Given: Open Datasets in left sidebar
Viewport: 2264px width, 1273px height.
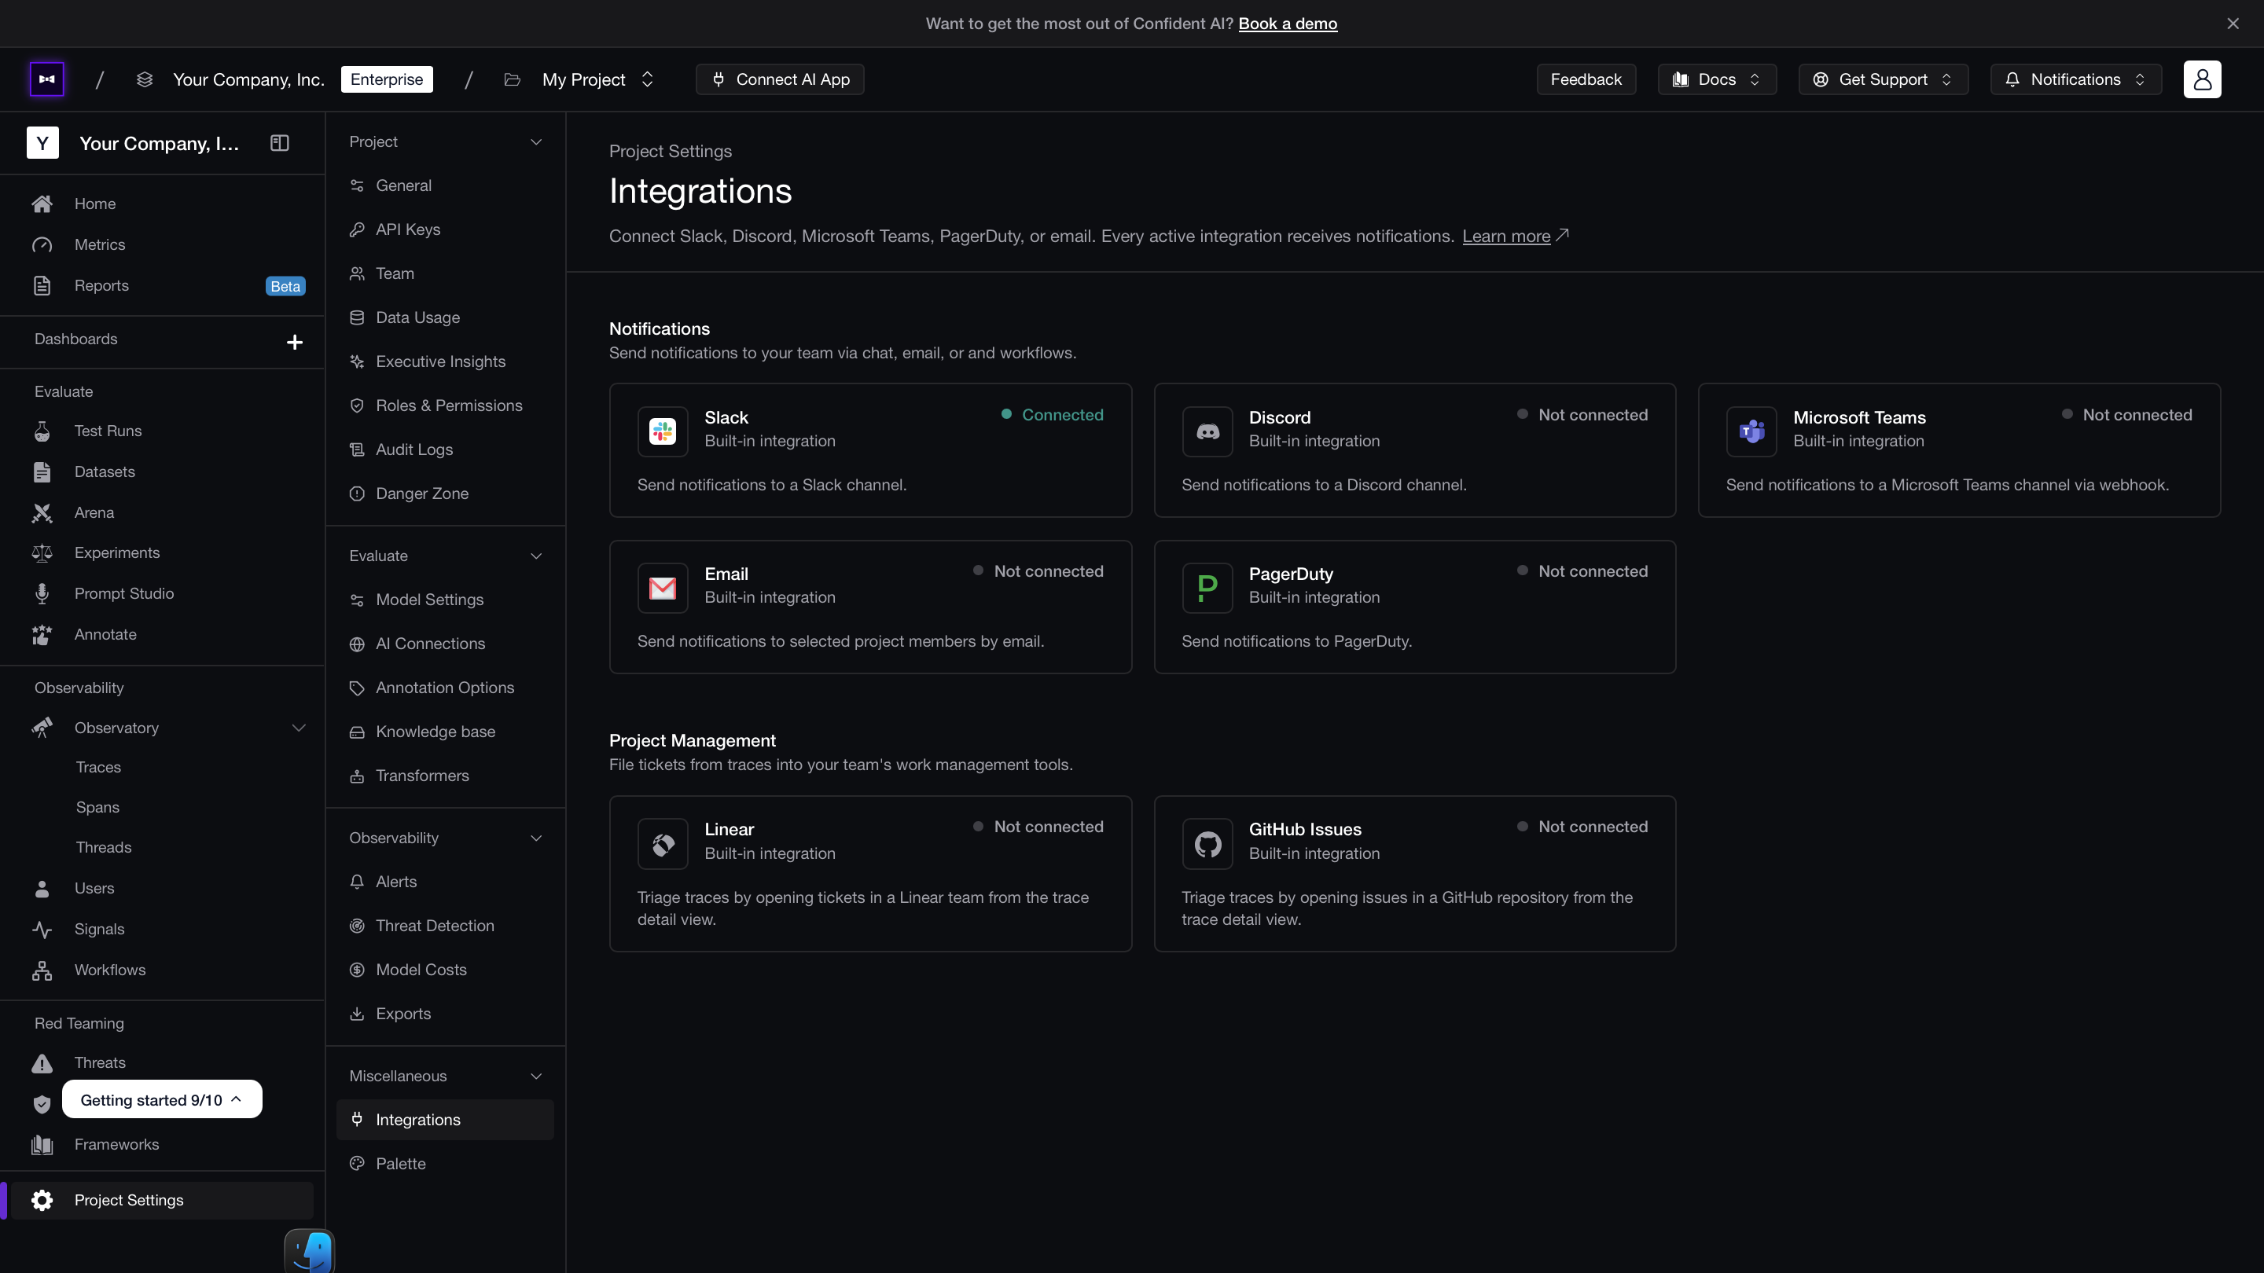Looking at the screenshot, I should coord(162,471).
